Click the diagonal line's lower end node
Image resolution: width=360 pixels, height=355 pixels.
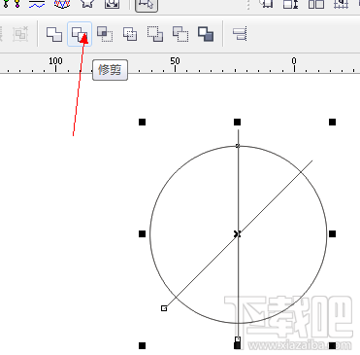(164, 308)
